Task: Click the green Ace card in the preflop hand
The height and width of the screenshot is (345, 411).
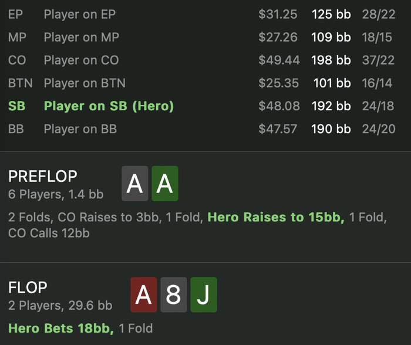Action: coord(164,184)
